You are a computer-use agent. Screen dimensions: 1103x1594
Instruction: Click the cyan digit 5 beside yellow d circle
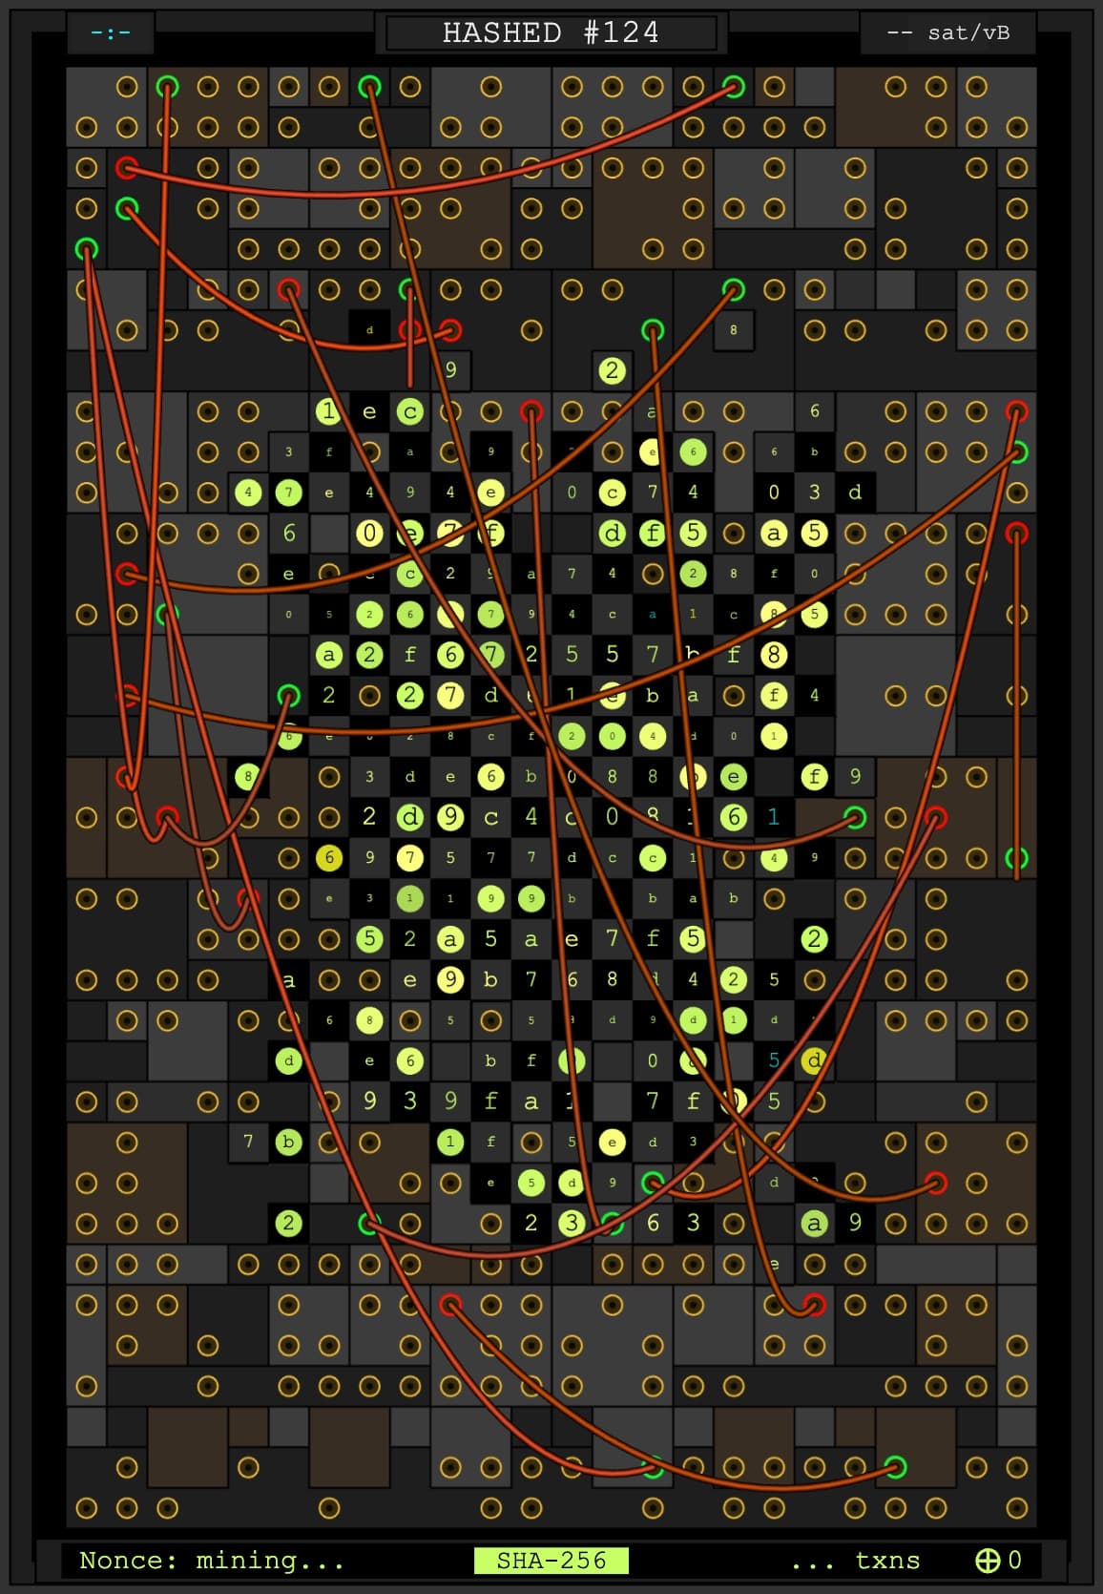coord(774,1060)
